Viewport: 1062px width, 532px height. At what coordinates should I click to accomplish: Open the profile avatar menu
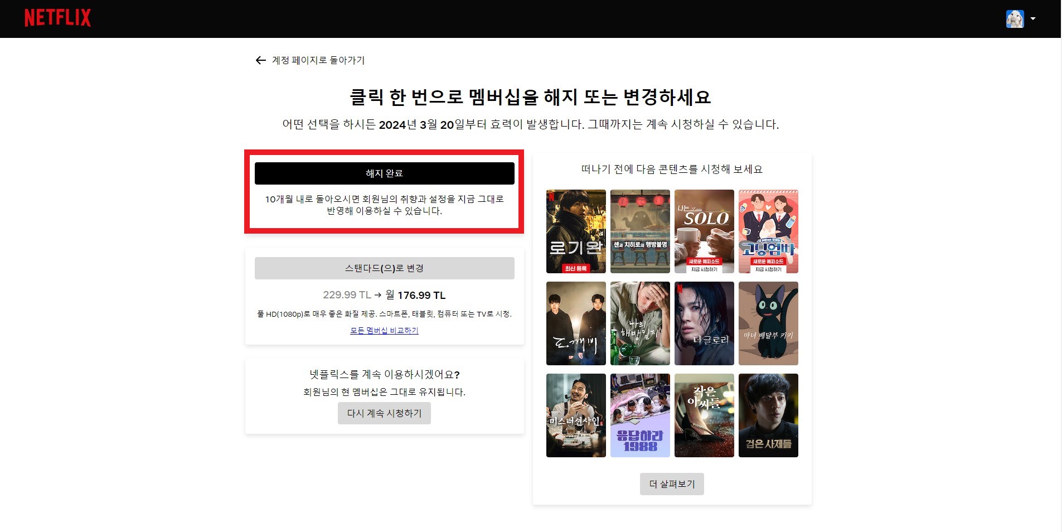coord(1014,18)
